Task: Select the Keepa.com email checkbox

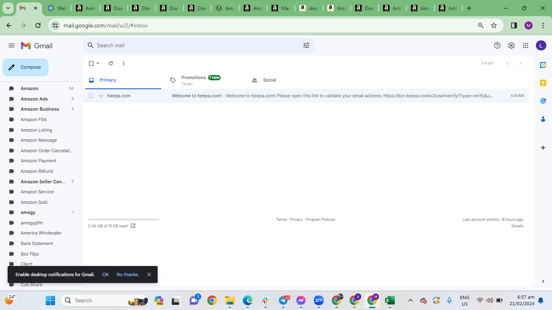Action: coord(91,96)
